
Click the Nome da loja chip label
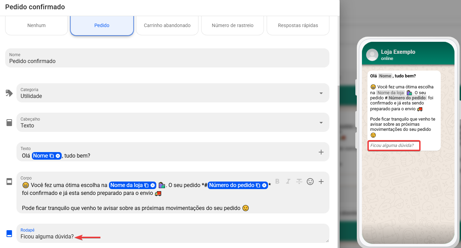[x=126, y=185]
